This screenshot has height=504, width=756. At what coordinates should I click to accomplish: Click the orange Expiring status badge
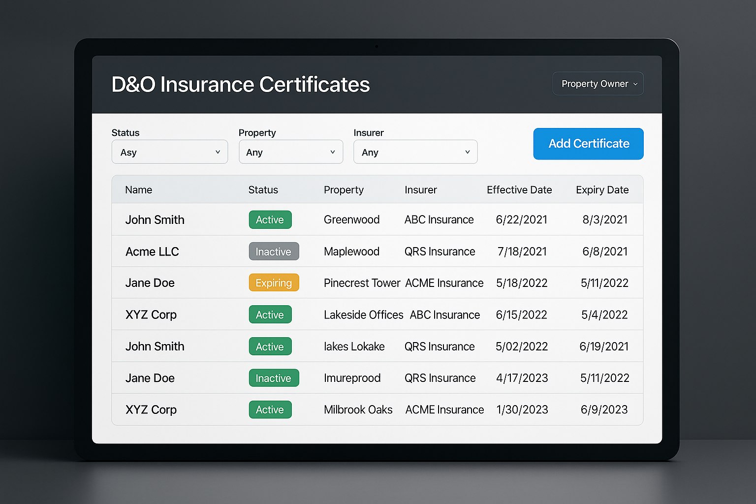[x=274, y=283]
